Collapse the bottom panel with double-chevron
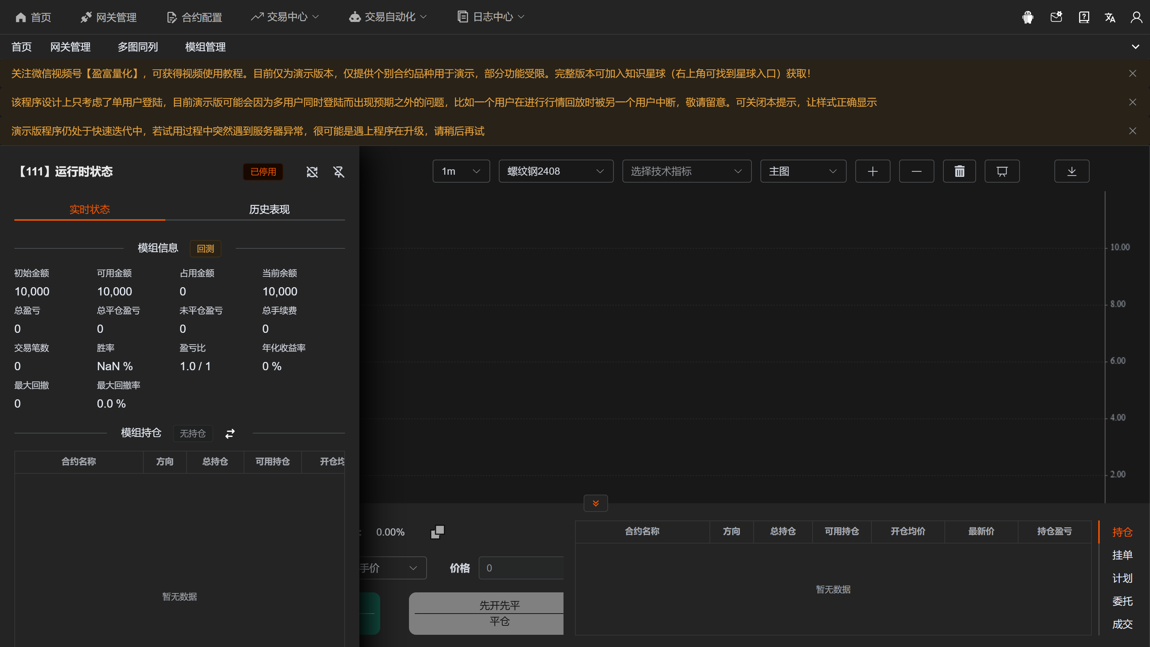The image size is (1150, 647). pos(595,503)
